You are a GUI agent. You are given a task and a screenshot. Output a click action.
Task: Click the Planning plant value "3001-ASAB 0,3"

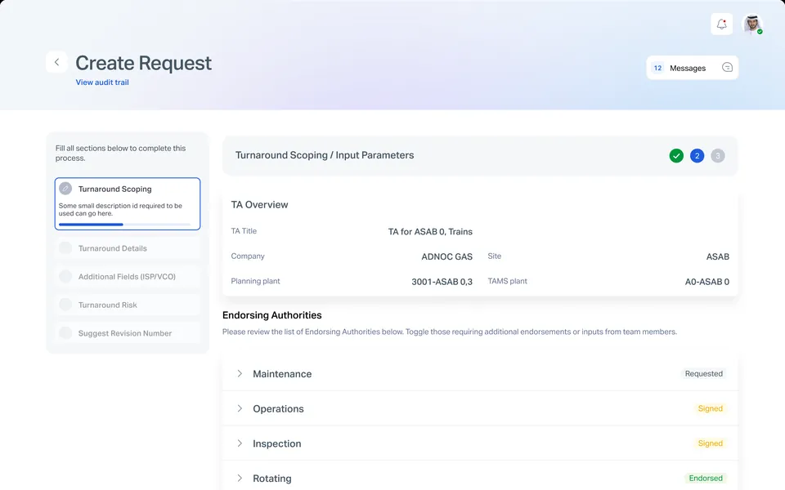(442, 282)
